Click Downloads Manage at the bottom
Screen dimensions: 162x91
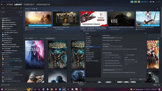(x=81, y=84)
